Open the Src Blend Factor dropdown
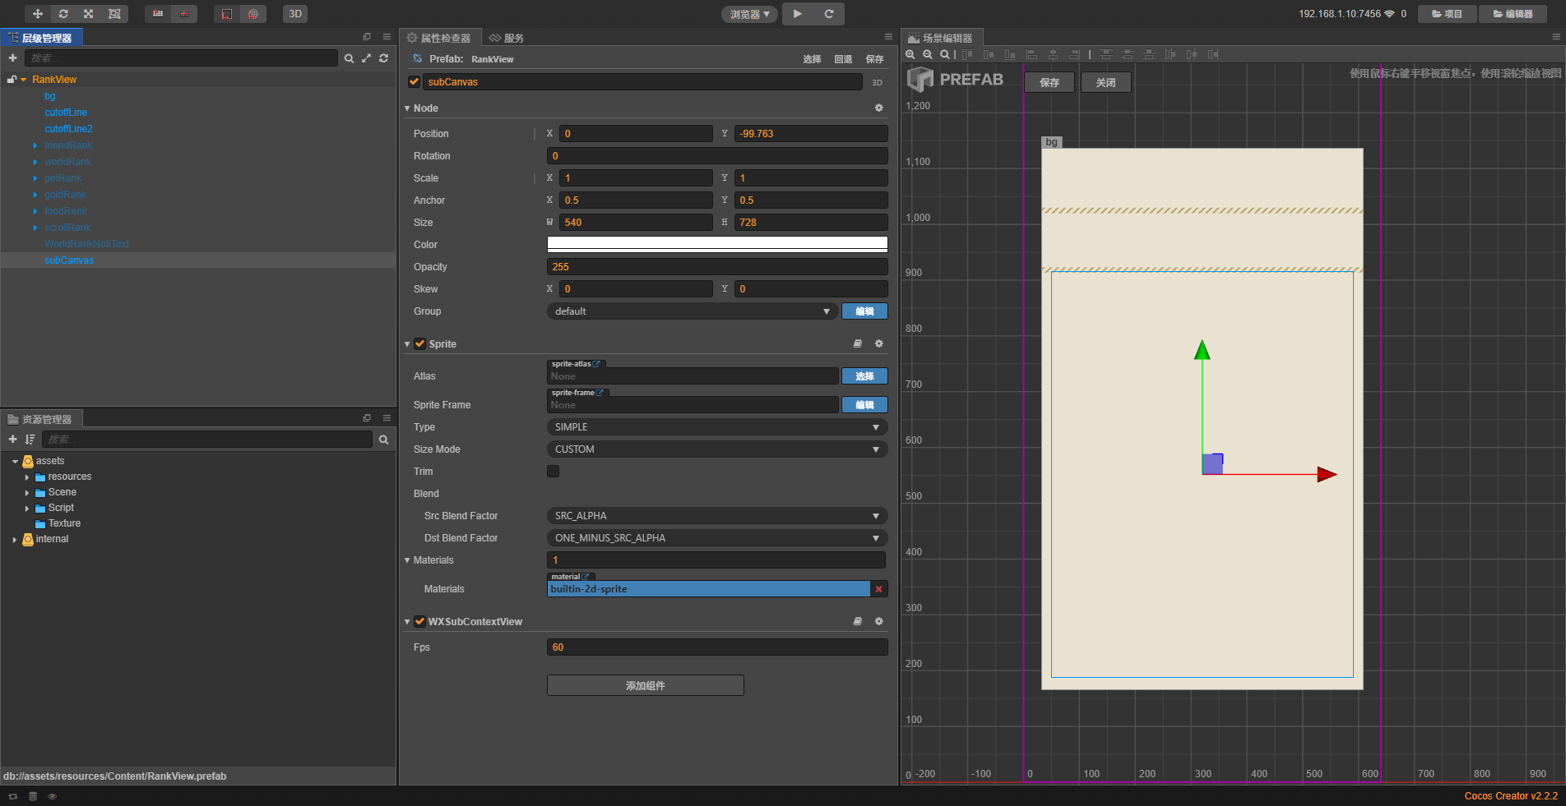 (x=716, y=516)
